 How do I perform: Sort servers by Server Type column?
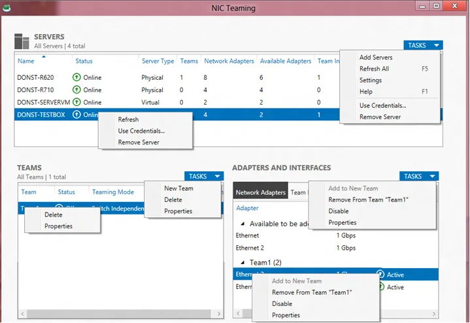(158, 61)
